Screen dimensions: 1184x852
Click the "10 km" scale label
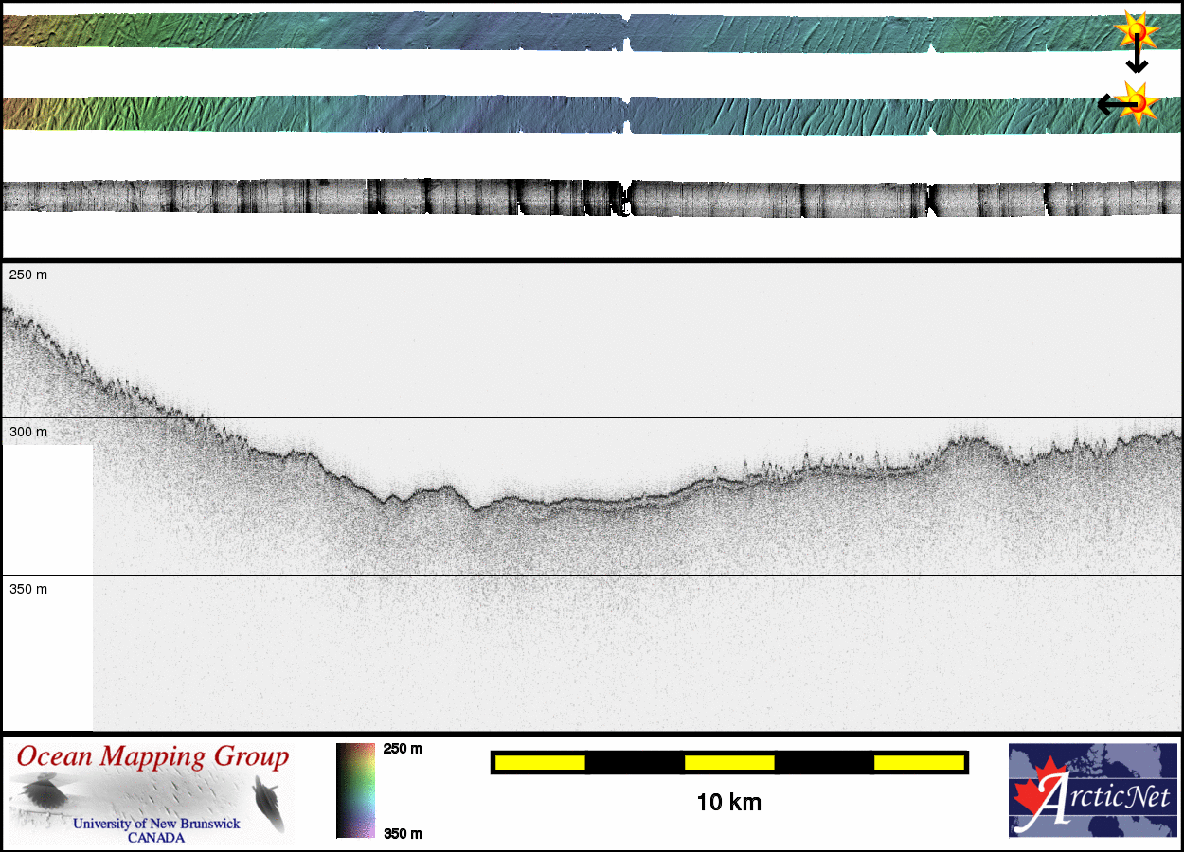[728, 803]
